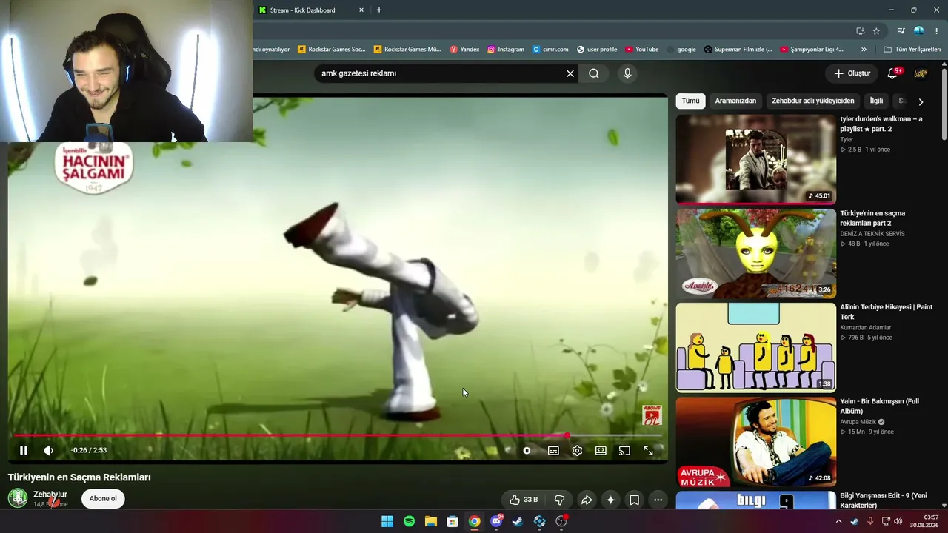Click the Oluştur create button
948x533 pixels.
(852, 73)
